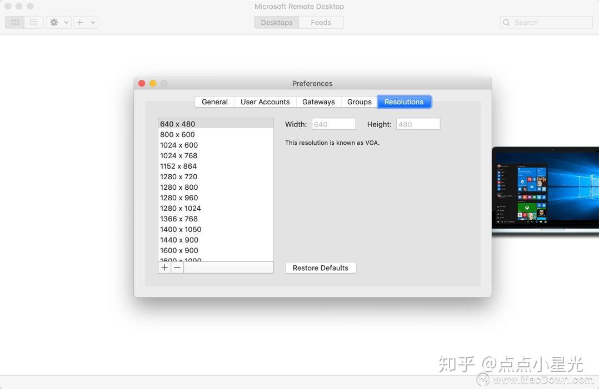Click the Restore Defaults button
This screenshot has width=599, height=389.
tap(321, 267)
